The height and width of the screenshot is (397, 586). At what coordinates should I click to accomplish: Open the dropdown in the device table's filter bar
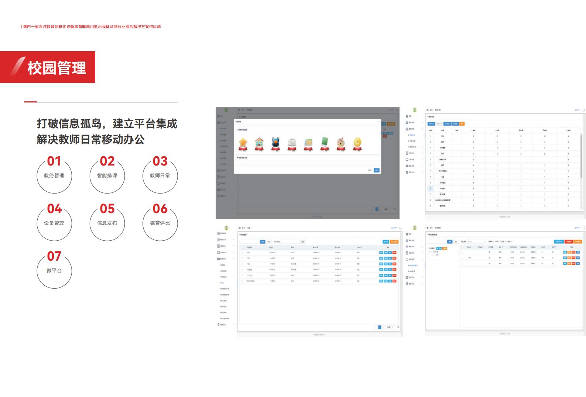coord(476,242)
